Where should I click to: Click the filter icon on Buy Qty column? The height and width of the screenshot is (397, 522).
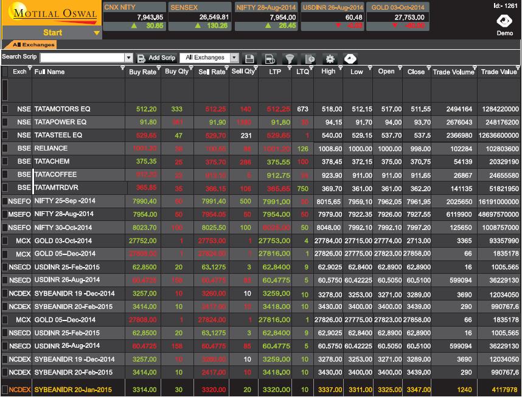191,68
